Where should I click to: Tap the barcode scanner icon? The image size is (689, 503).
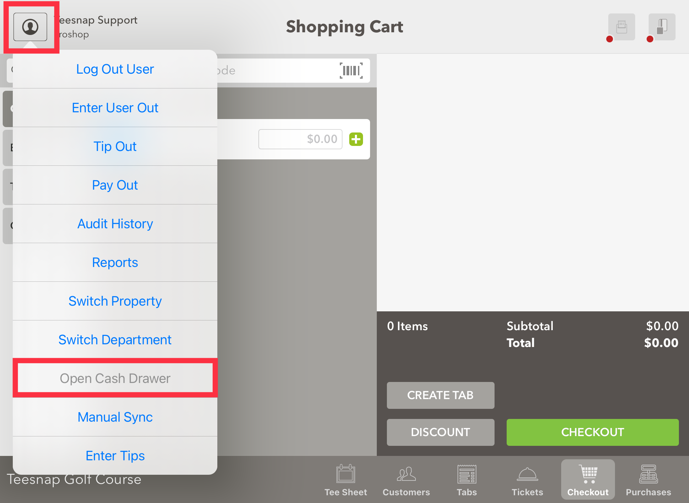(x=351, y=71)
